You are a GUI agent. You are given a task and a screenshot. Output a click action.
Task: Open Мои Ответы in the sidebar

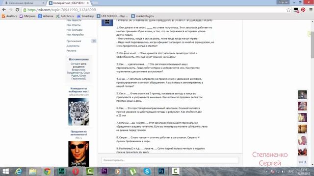(x=74, y=25)
